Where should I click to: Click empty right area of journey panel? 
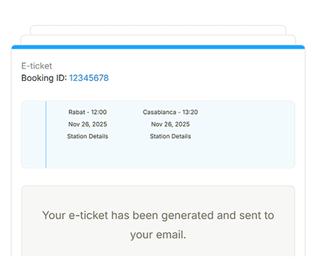point(245,135)
